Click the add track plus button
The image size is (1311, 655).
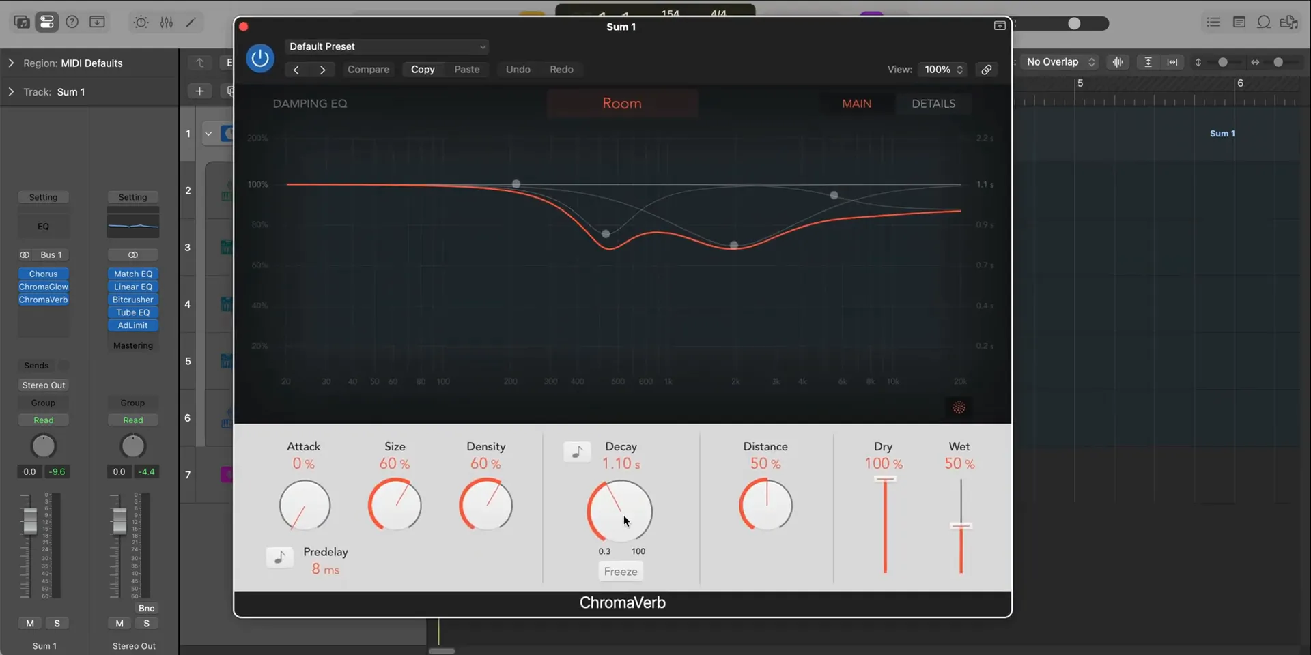(199, 91)
